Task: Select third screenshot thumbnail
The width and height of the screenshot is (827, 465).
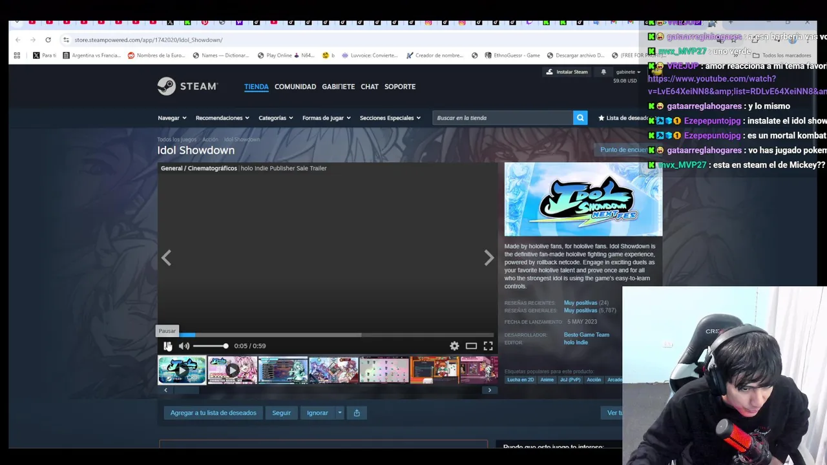Action: coord(283,371)
